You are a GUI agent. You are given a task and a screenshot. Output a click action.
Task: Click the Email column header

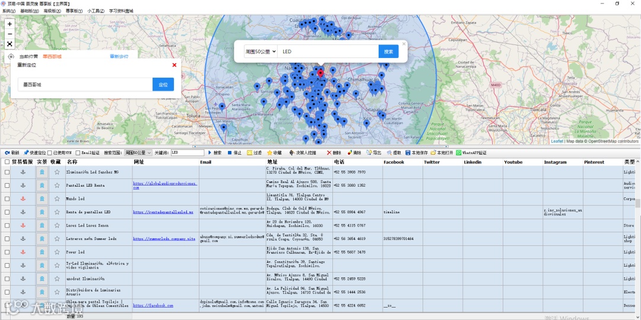pos(232,162)
